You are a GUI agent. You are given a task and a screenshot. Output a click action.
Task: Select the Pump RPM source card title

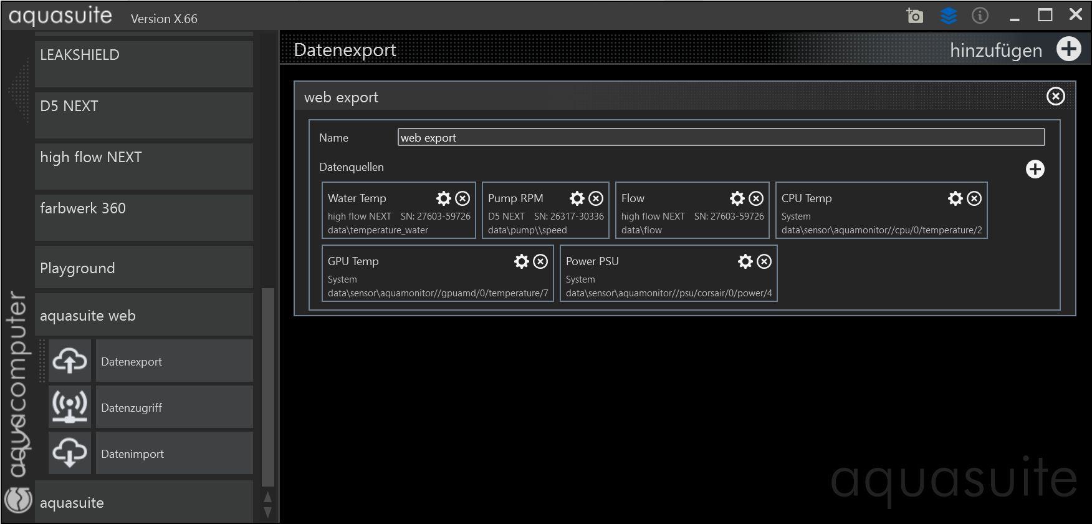515,198
